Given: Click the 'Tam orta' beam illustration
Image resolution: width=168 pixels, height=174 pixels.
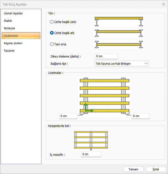Looking at the screenshot, I should tap(119, 44).
